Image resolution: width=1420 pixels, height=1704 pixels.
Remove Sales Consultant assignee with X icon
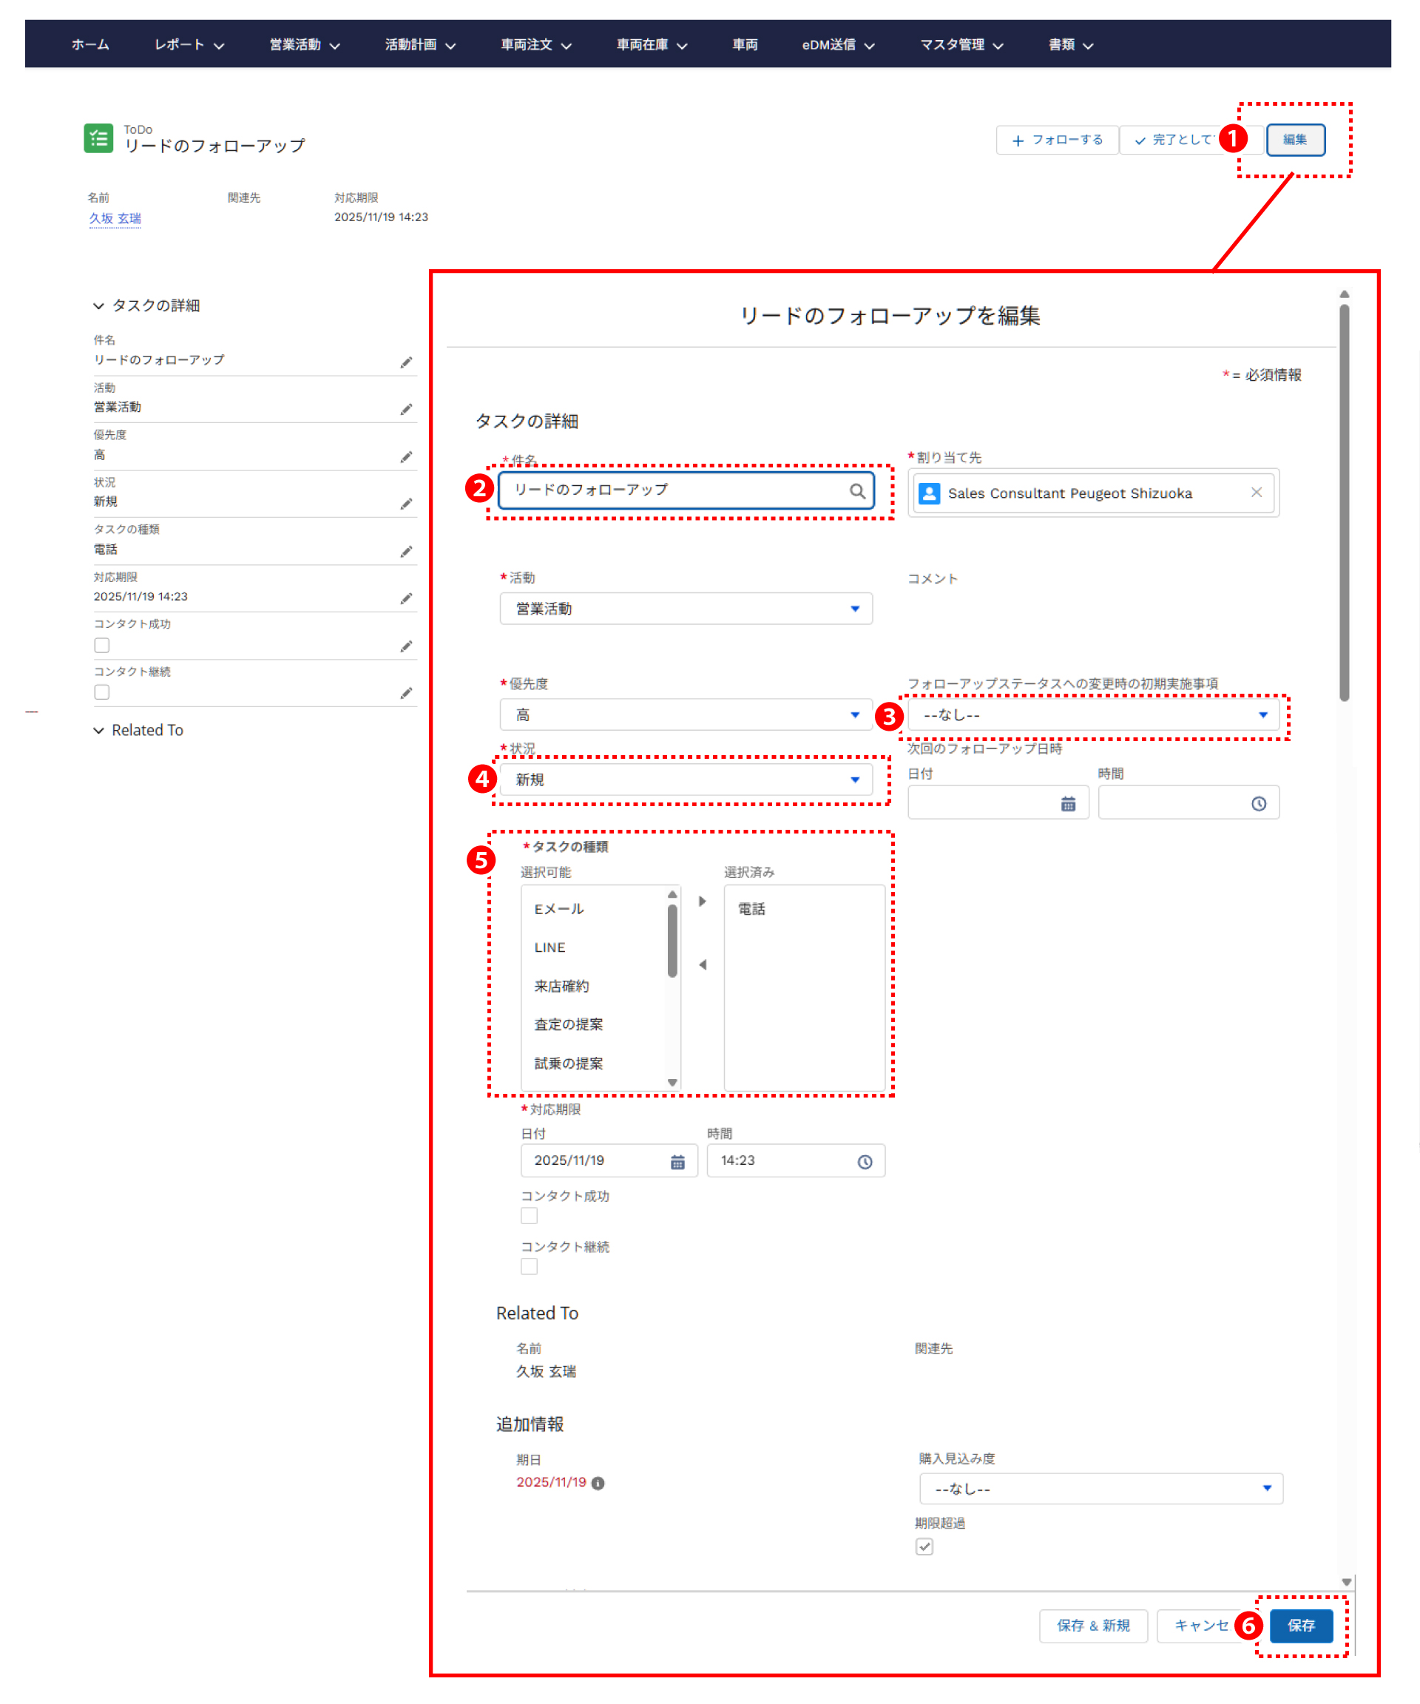click(x=1256, y=493)
